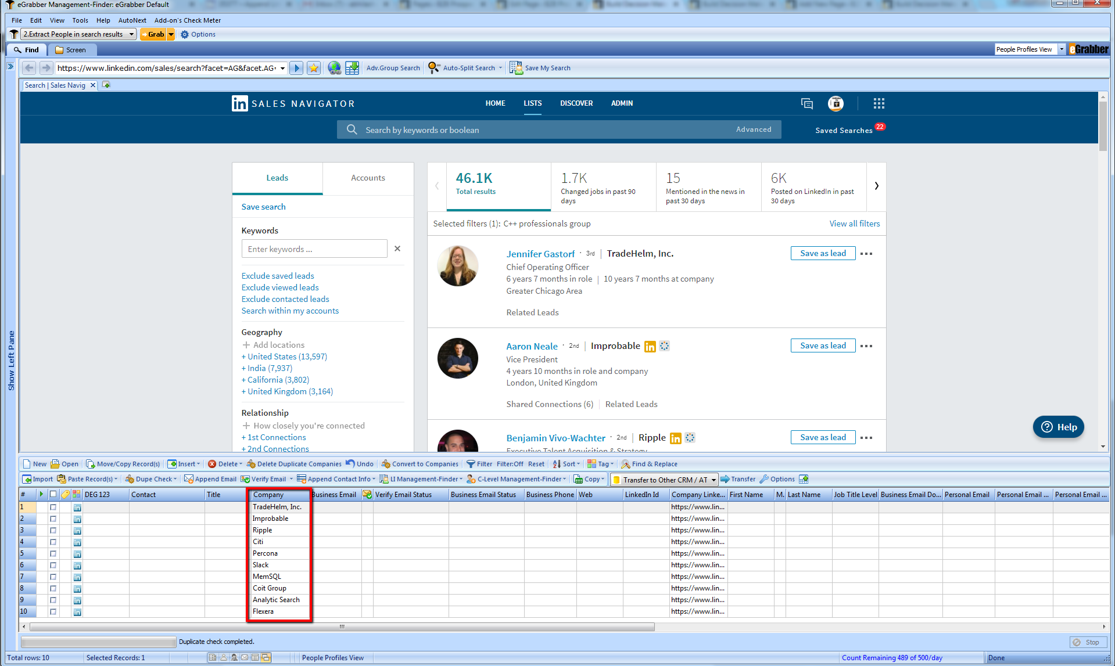Screen dimensions: 1115x666
Task: Click Delete Duplicate Companies
Action: pyautogui.click(x=294, y=464)
